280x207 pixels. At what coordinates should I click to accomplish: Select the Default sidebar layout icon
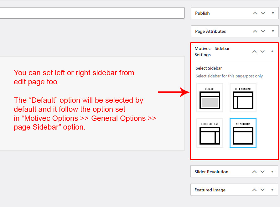tap(210, 97)
